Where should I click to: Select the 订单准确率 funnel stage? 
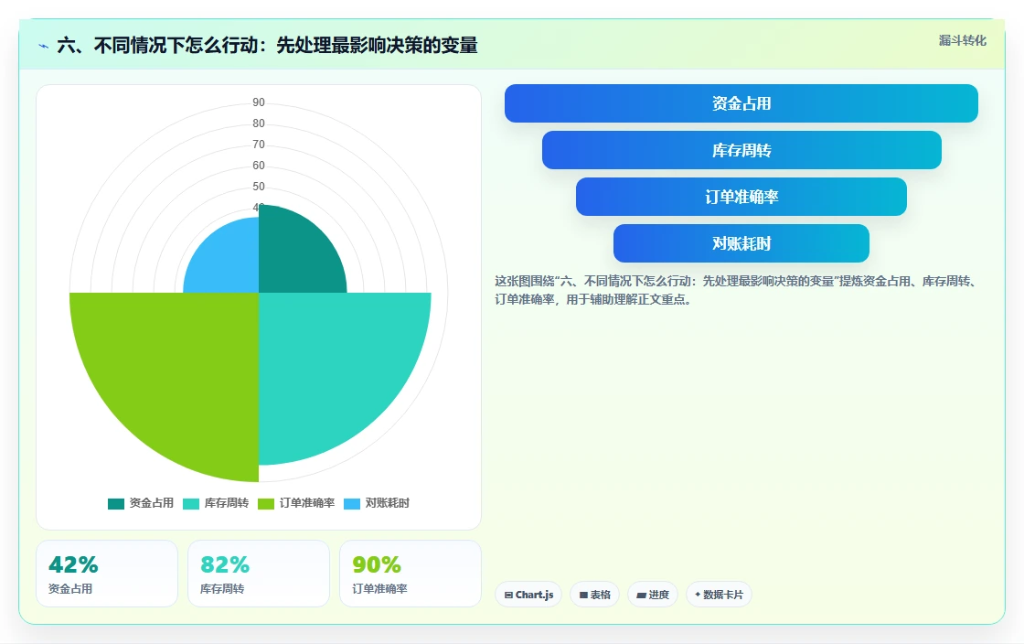741,197
